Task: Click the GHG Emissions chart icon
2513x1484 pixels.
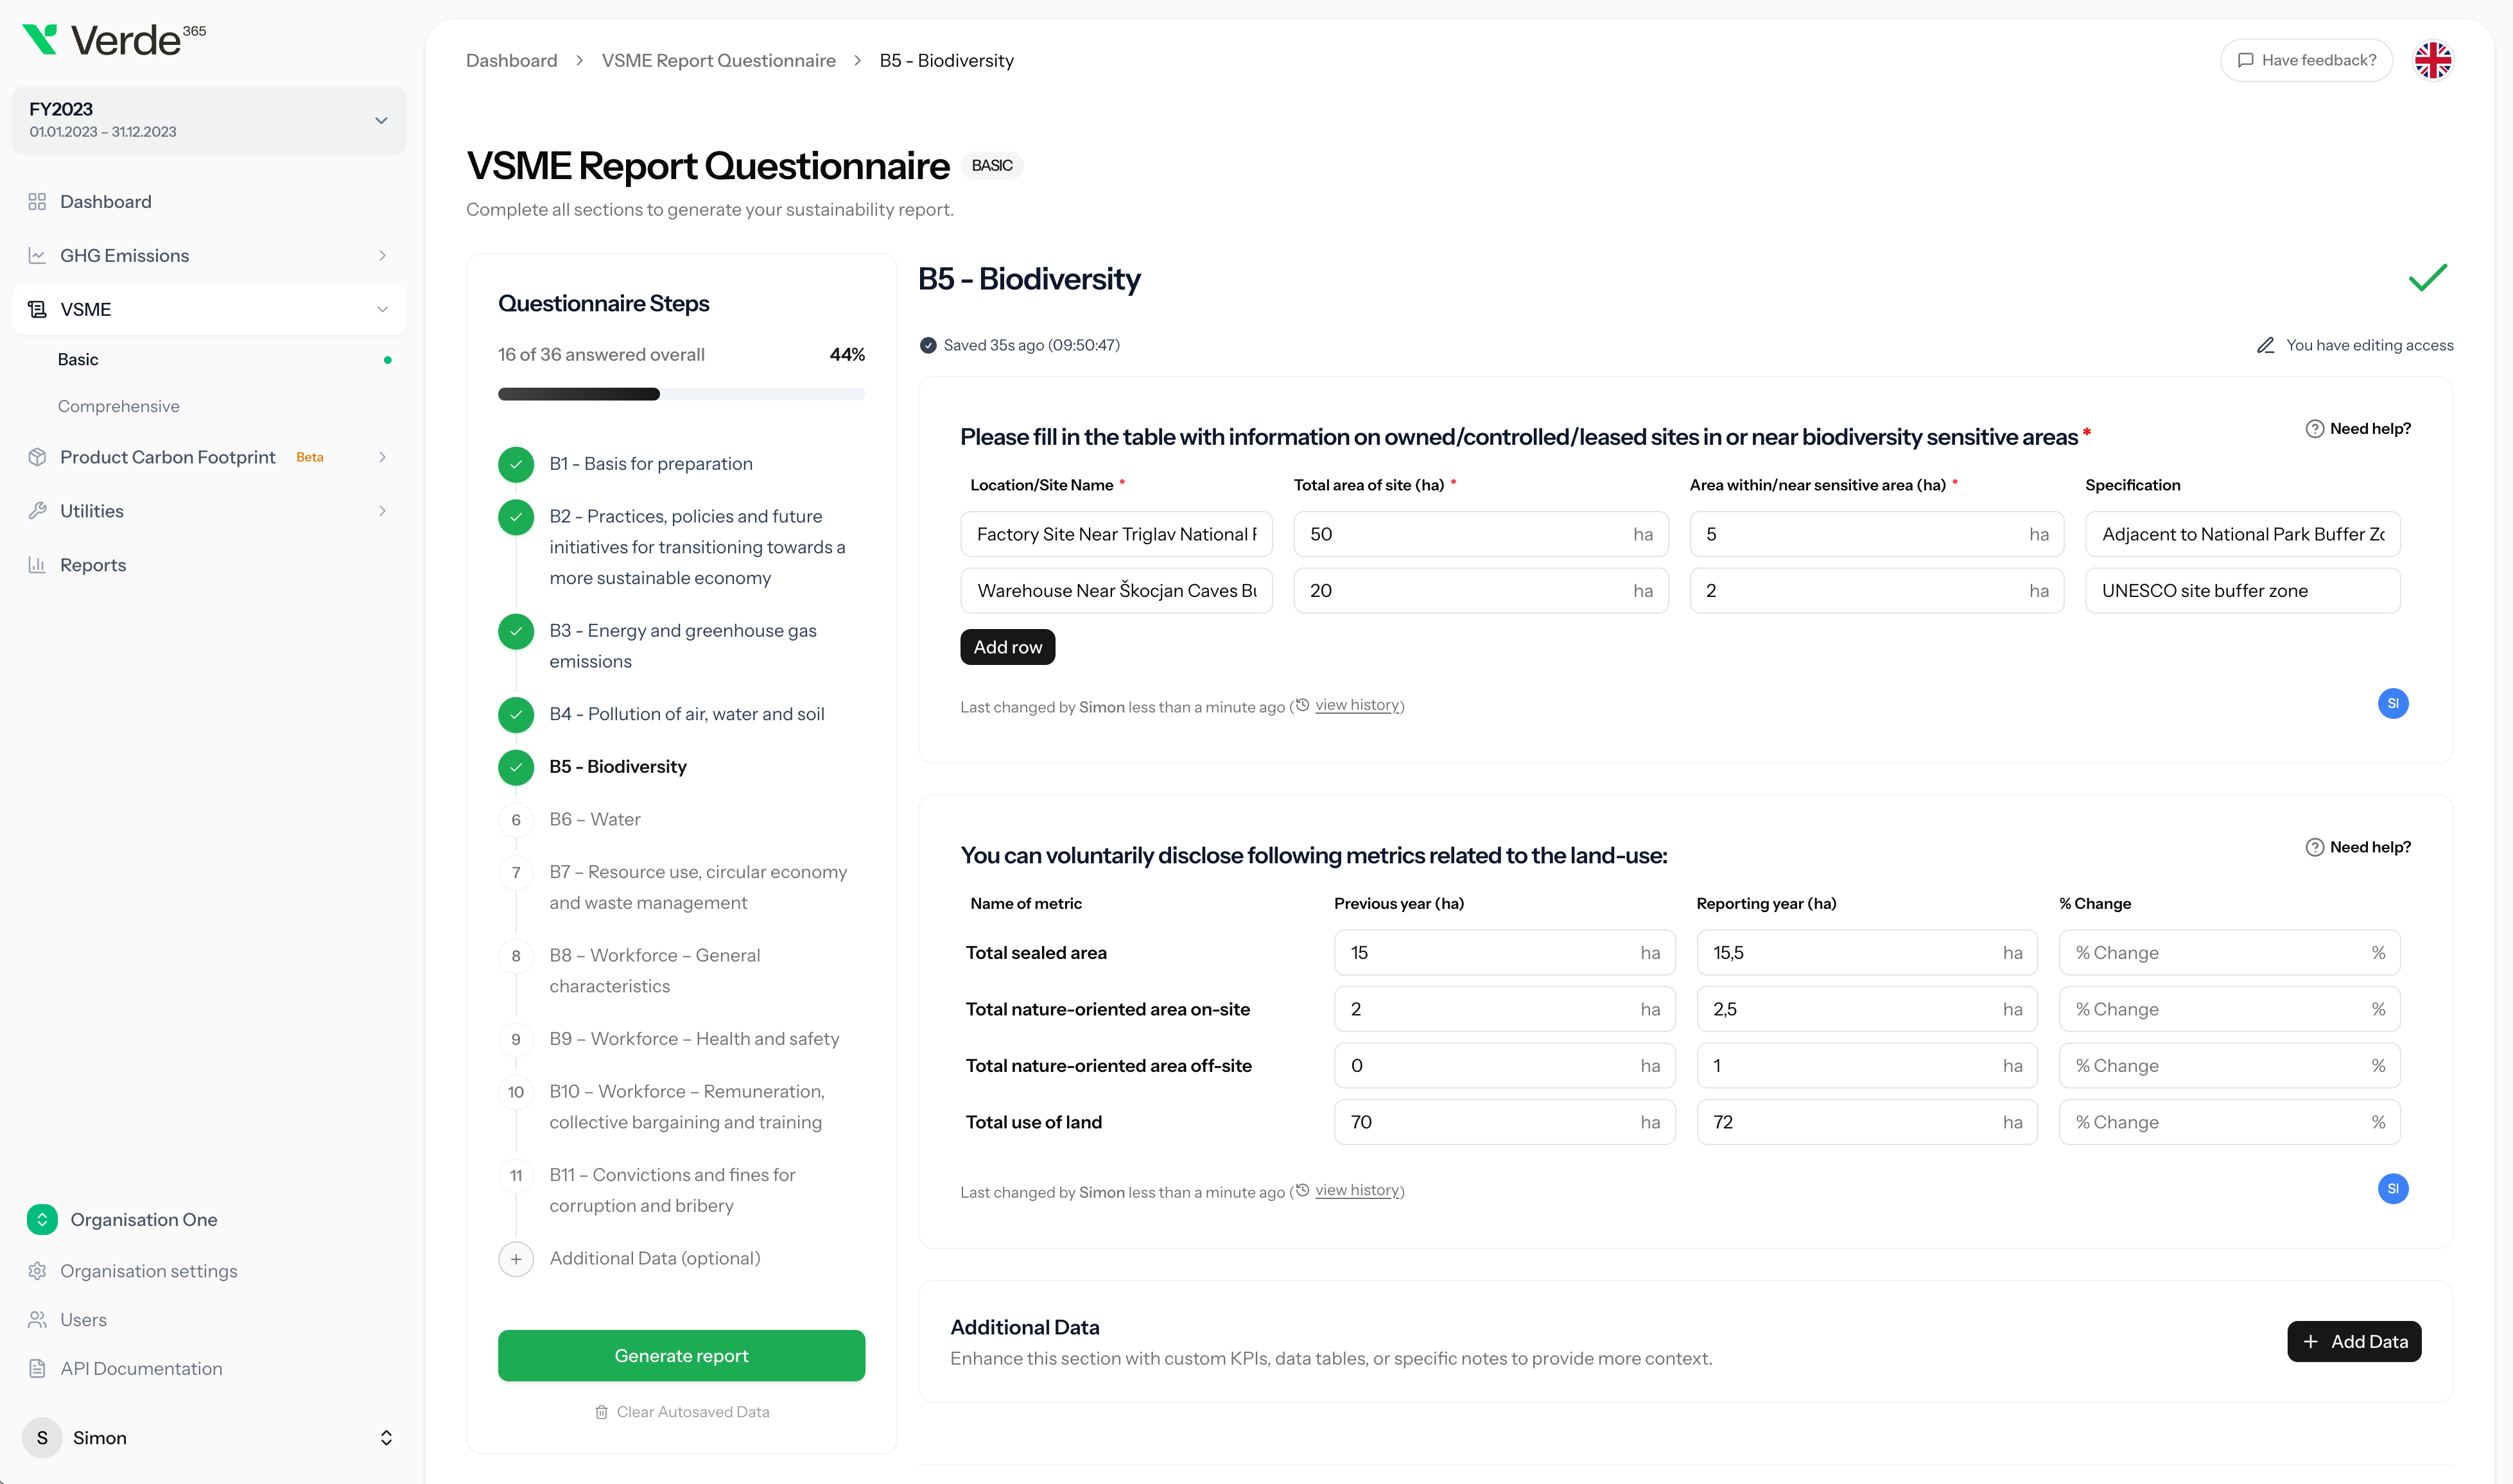Action: coord(37,255)
